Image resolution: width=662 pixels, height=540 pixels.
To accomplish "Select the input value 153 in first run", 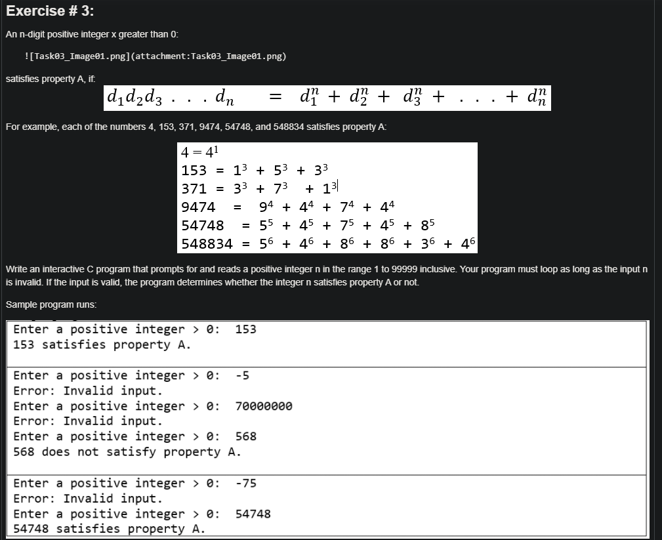I will click(245, 329).
